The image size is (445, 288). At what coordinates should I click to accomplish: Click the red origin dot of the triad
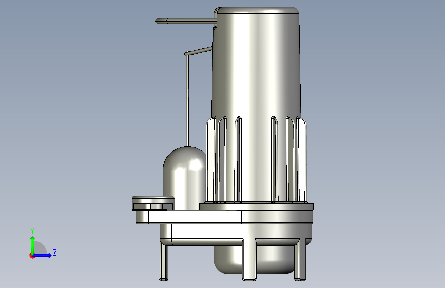tap(32, 256)
